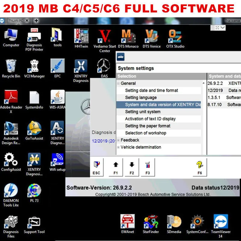Viewport: 241px width, 241px height.
Task: Launch DAS Mercedes star icon
Action: click(x=104, y=66)
